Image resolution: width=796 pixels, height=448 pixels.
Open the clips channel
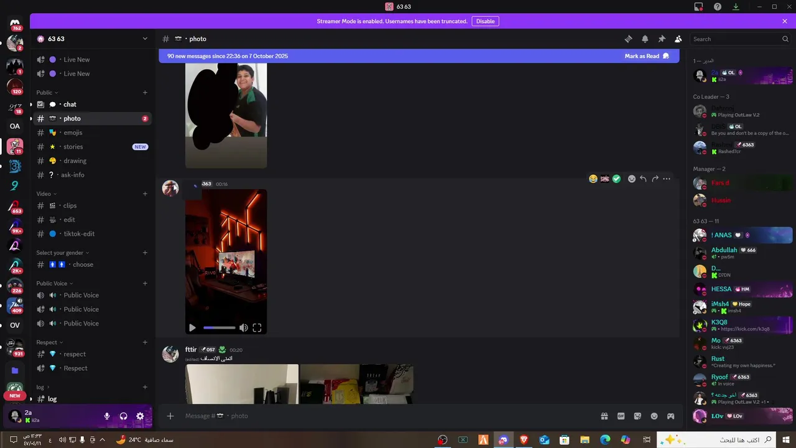click(x=93, y=205)
